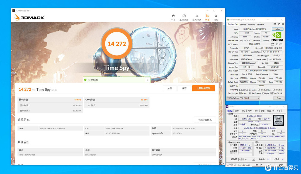Viewport: 301px width, 174px height.
Task: Click Bus Interface question mark in GPU-Z
Action: pos(283,52)
